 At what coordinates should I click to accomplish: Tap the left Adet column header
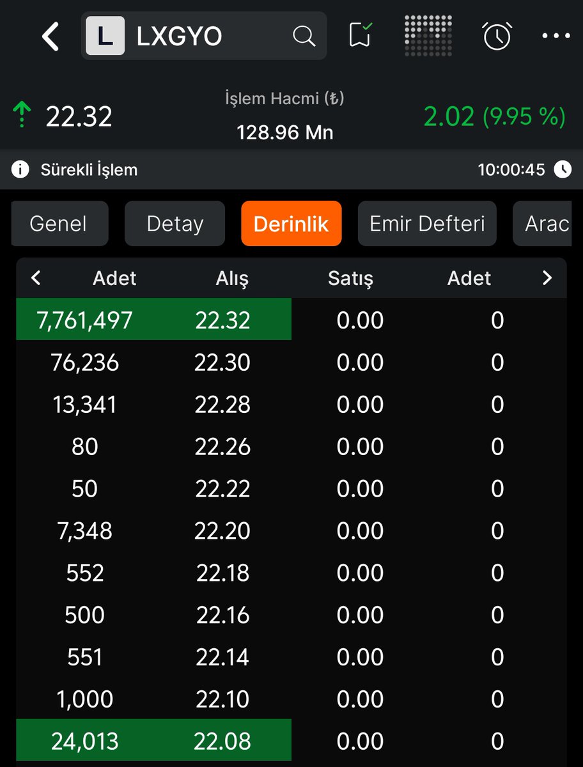tap(115, 278)
